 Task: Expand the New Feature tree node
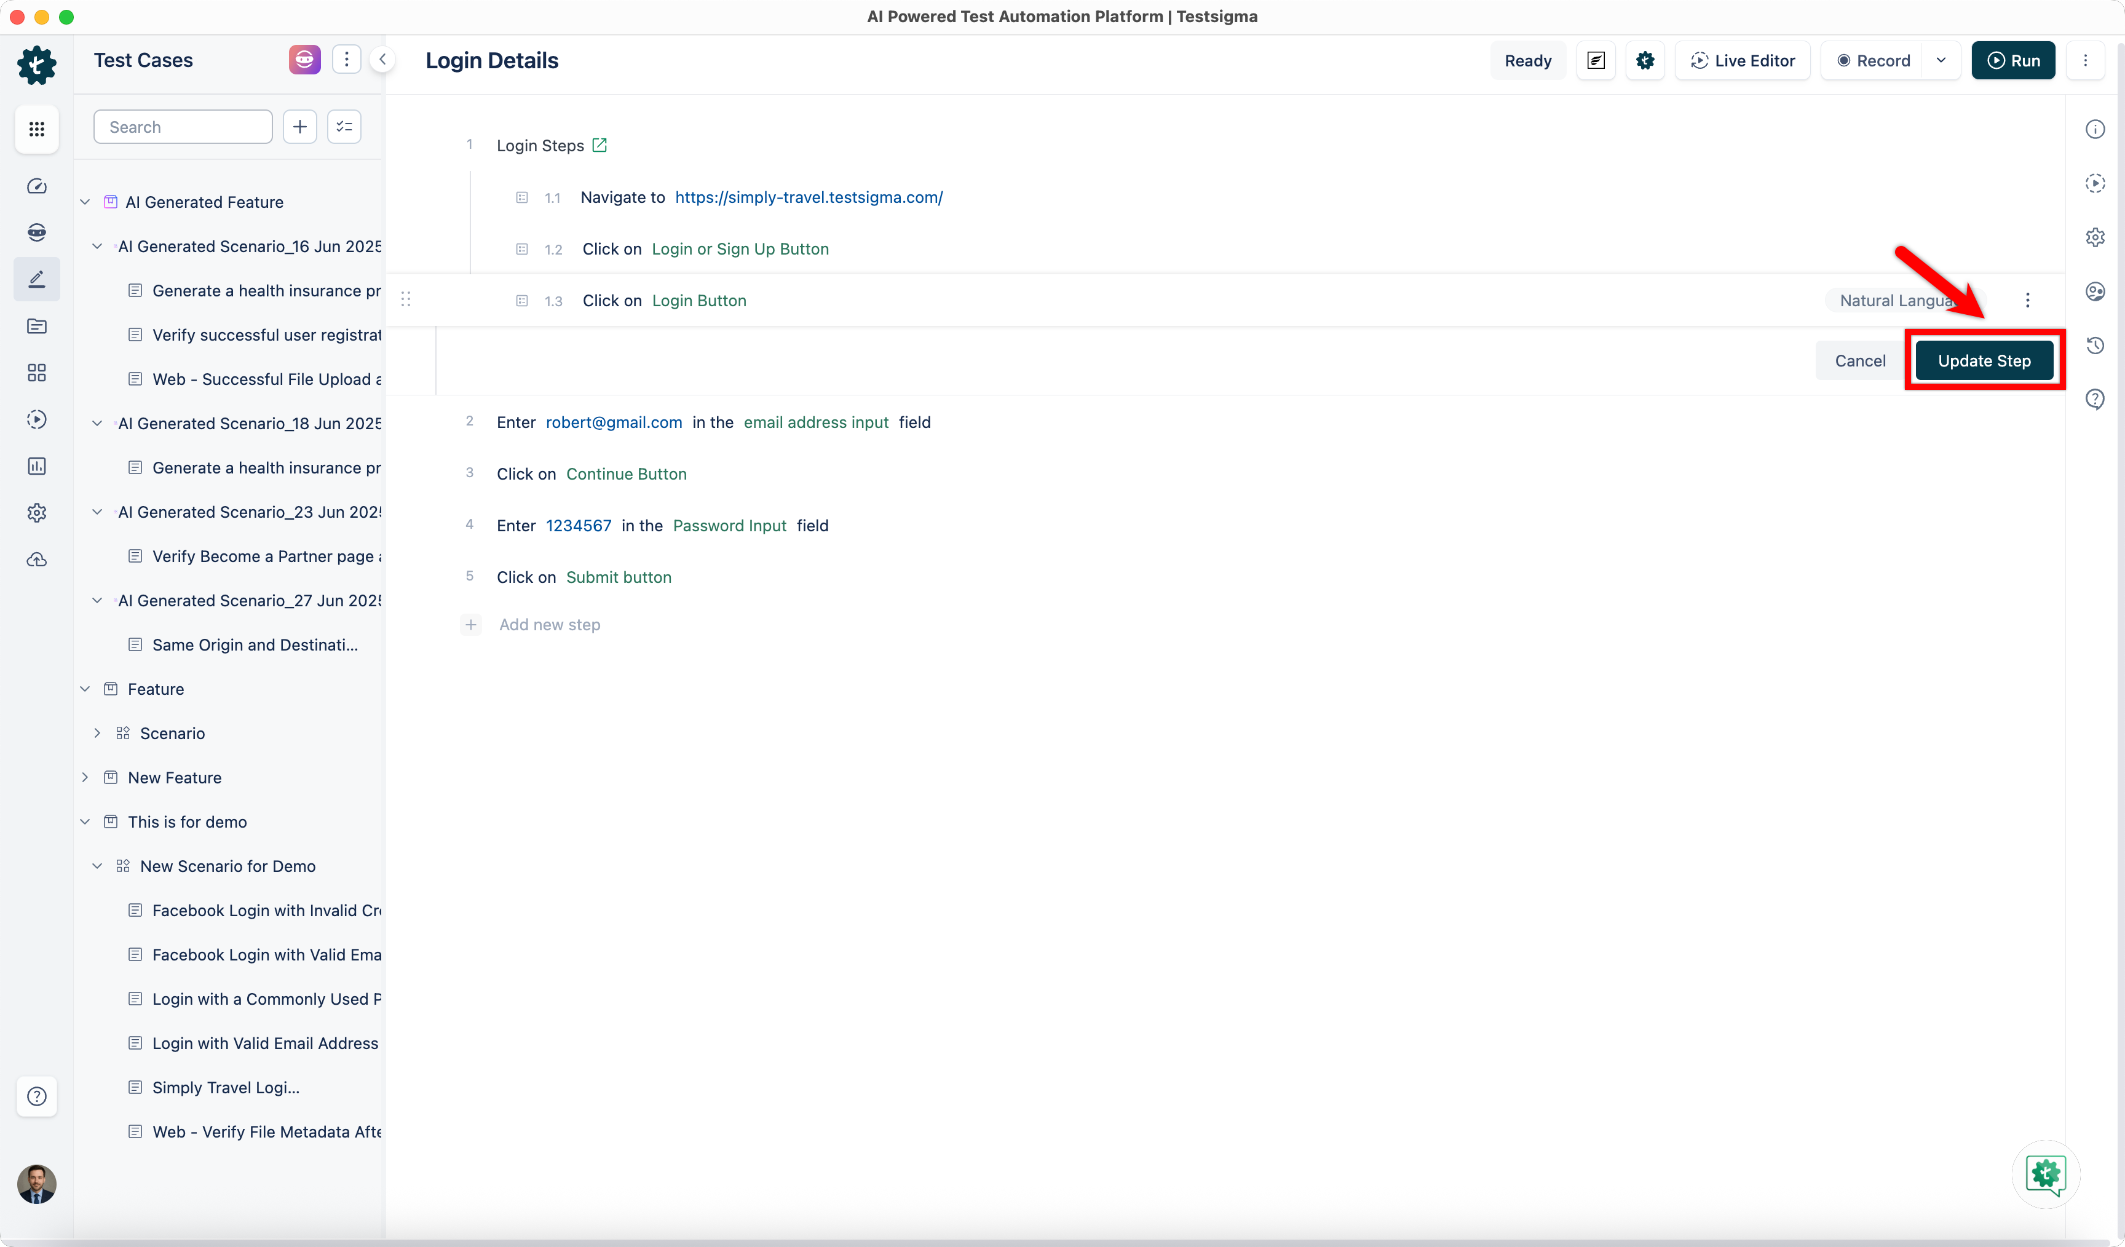(85, 777)
